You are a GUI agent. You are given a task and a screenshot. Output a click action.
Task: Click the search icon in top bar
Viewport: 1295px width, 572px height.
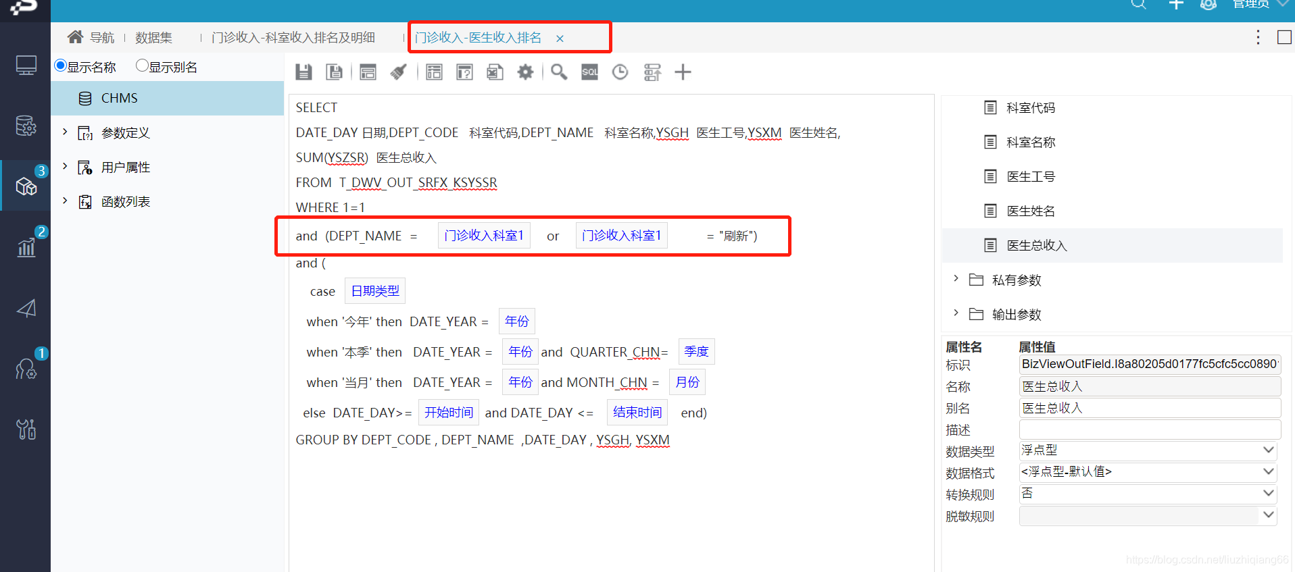pos(1139,4)
